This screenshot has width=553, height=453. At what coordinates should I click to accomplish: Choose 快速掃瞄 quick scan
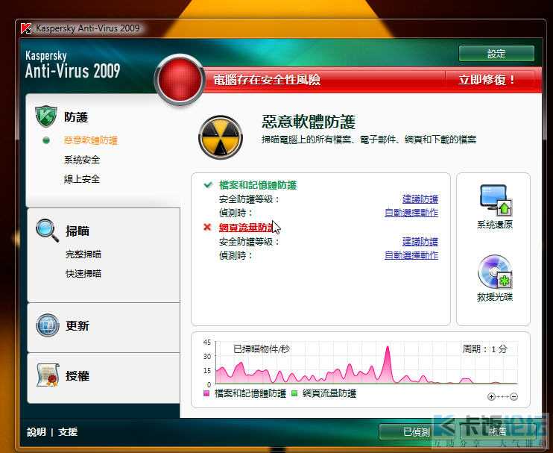point(83,274)
